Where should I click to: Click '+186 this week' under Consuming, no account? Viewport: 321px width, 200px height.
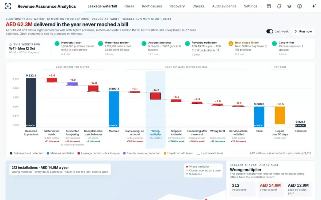135,141
